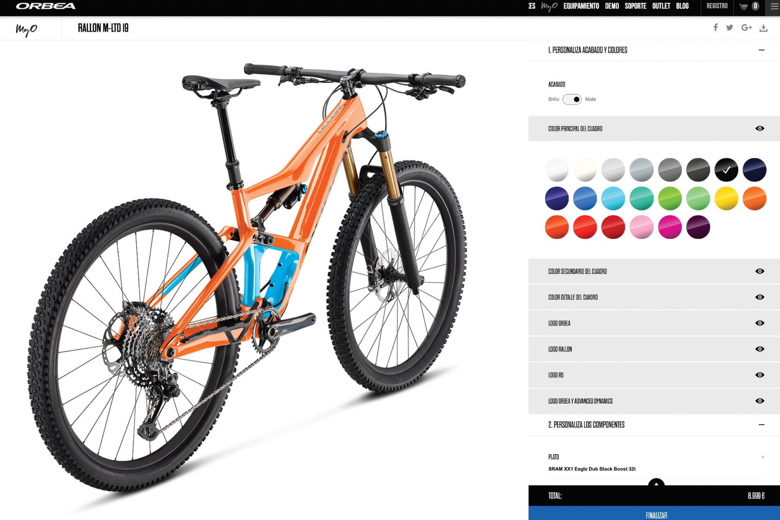Viewport: 780px width, 520px height.
Task: Toggle the Logo Rallon eye icon
Action: tap(759, 349)
